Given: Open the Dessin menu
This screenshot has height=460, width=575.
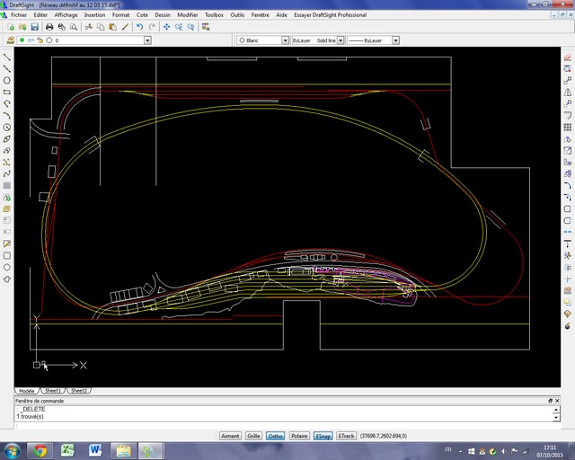Looking at the screenshot, I should click(x=163, y=15).
